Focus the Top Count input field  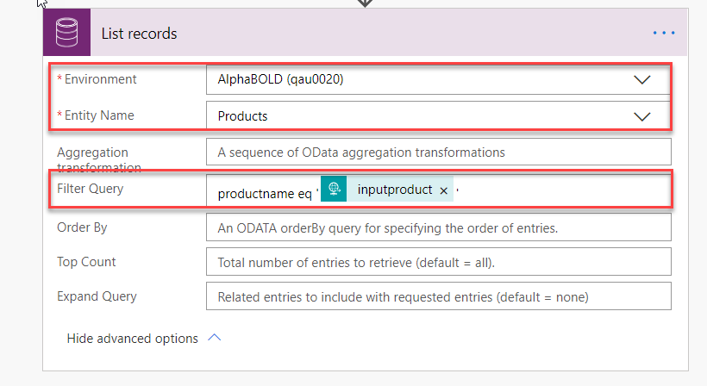(x=438, y=262)
